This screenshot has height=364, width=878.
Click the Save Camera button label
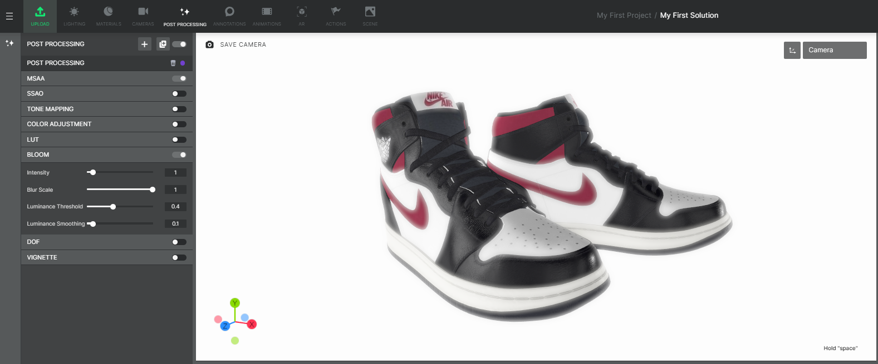[243, 44]
